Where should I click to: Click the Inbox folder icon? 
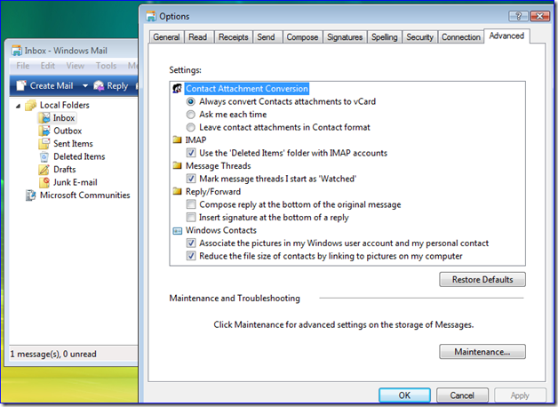[44, 118]
